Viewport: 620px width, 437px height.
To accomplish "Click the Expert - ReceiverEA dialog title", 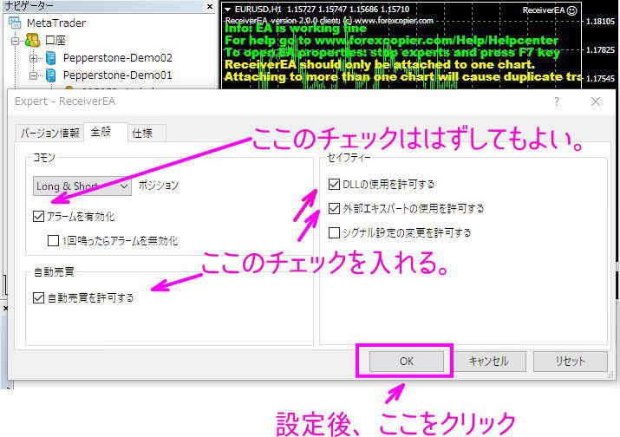I will tap(65, 101).
